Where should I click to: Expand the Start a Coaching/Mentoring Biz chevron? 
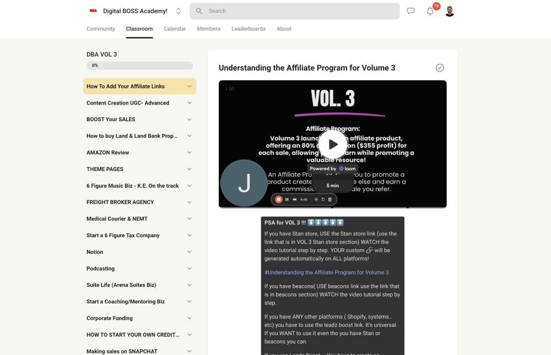tap(190, 302)
